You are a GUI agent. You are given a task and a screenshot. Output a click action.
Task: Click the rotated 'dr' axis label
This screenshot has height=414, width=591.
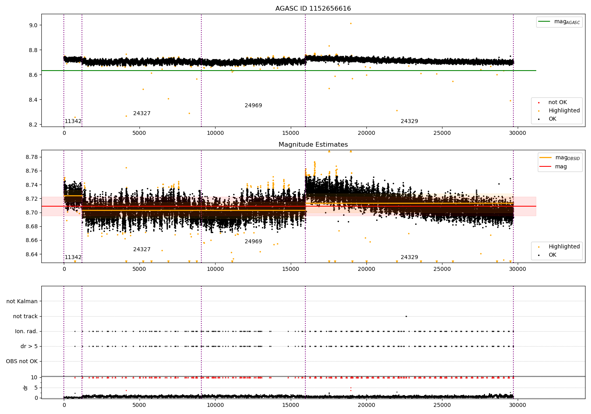pyautogui.click(x=26, y=388)
